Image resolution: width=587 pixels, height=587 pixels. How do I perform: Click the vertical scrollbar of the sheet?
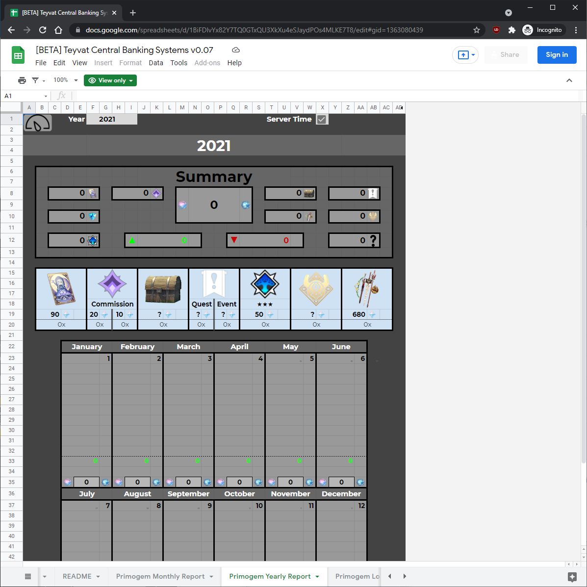pos(583,289)
